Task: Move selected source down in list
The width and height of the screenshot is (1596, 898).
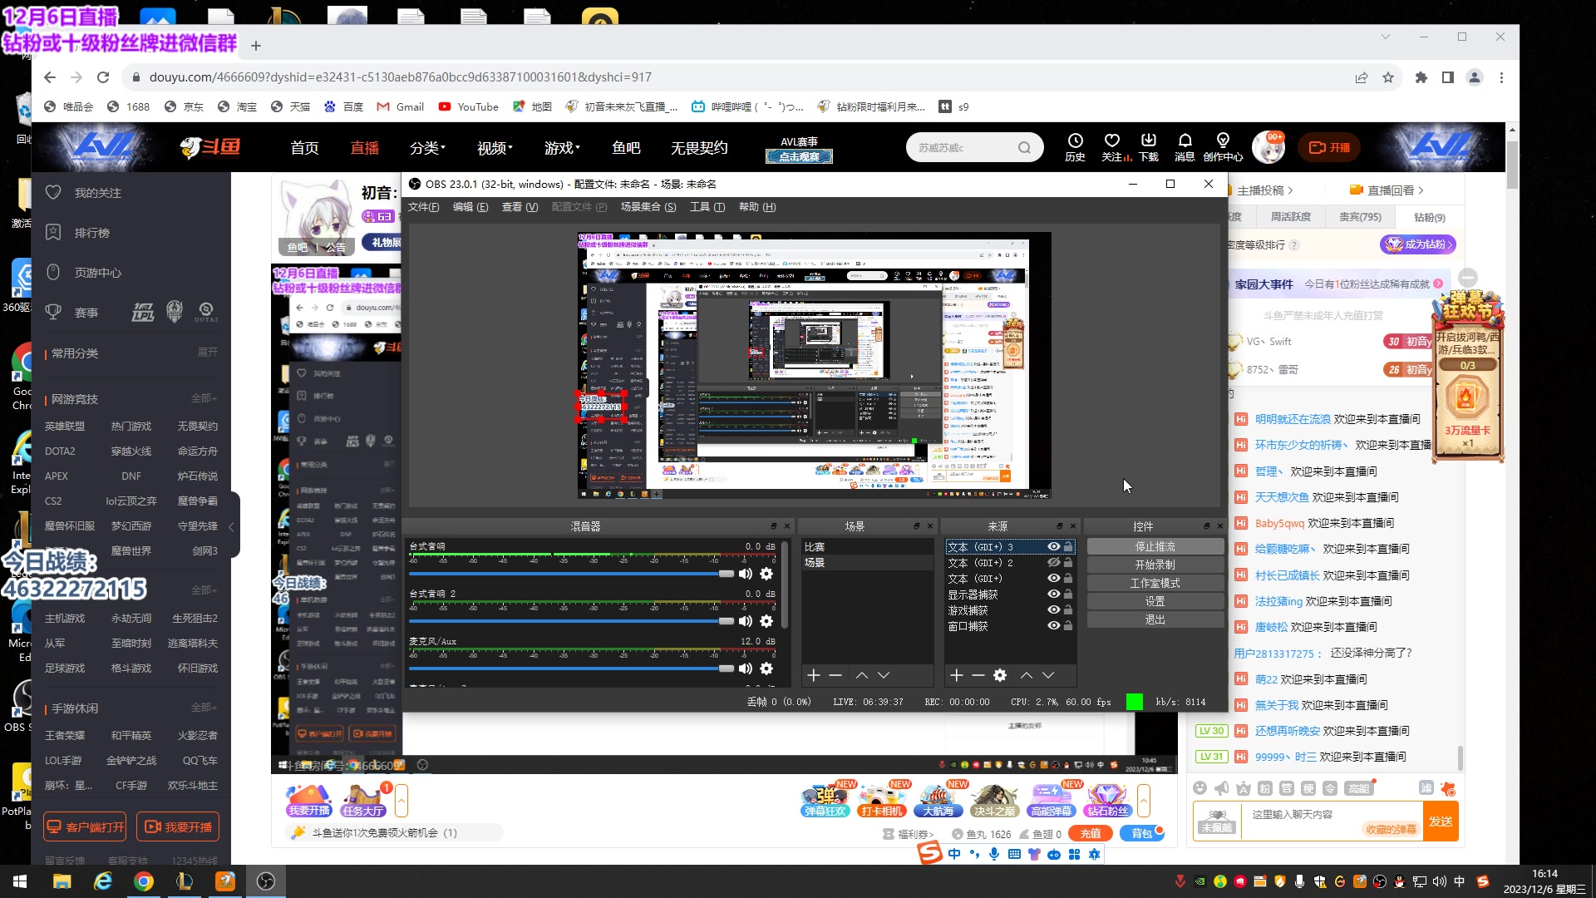Action: click(1048, 675)
